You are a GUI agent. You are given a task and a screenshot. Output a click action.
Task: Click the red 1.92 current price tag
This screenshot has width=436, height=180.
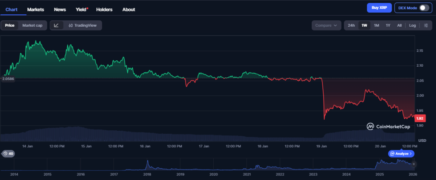(x=420, y=118)
